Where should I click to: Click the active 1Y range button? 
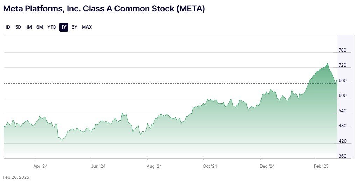coord(64,27)
